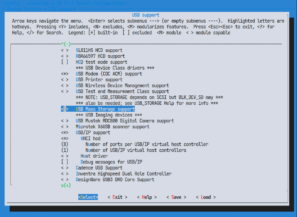Viewport: 297px width, 217px height.
Task: Select USB Printer support entry
Action: click(x=99, y=80)
